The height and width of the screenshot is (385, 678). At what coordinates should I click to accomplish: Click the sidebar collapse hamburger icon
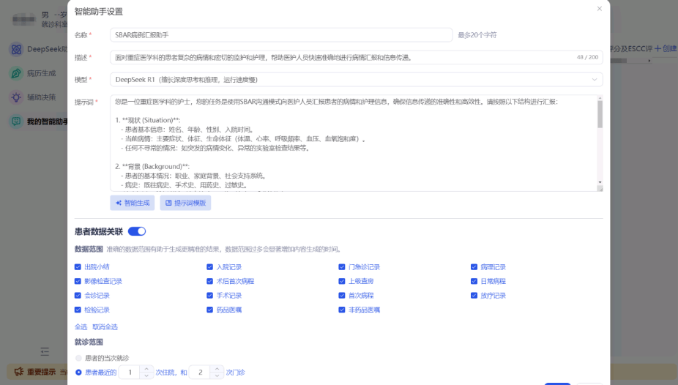(45, 352)
